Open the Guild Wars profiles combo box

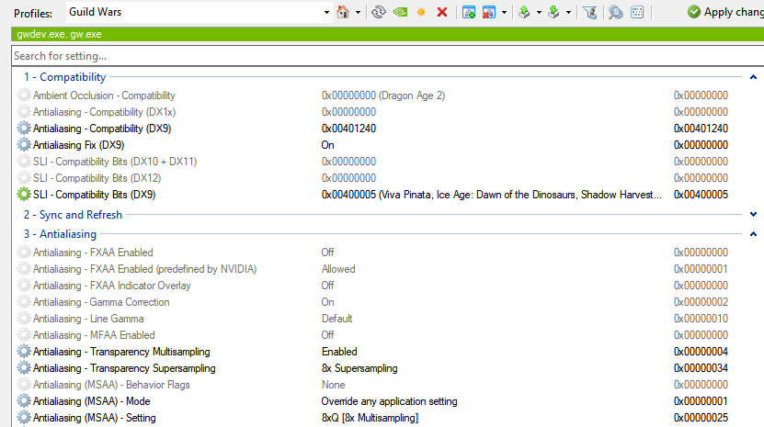coord(199,12)
